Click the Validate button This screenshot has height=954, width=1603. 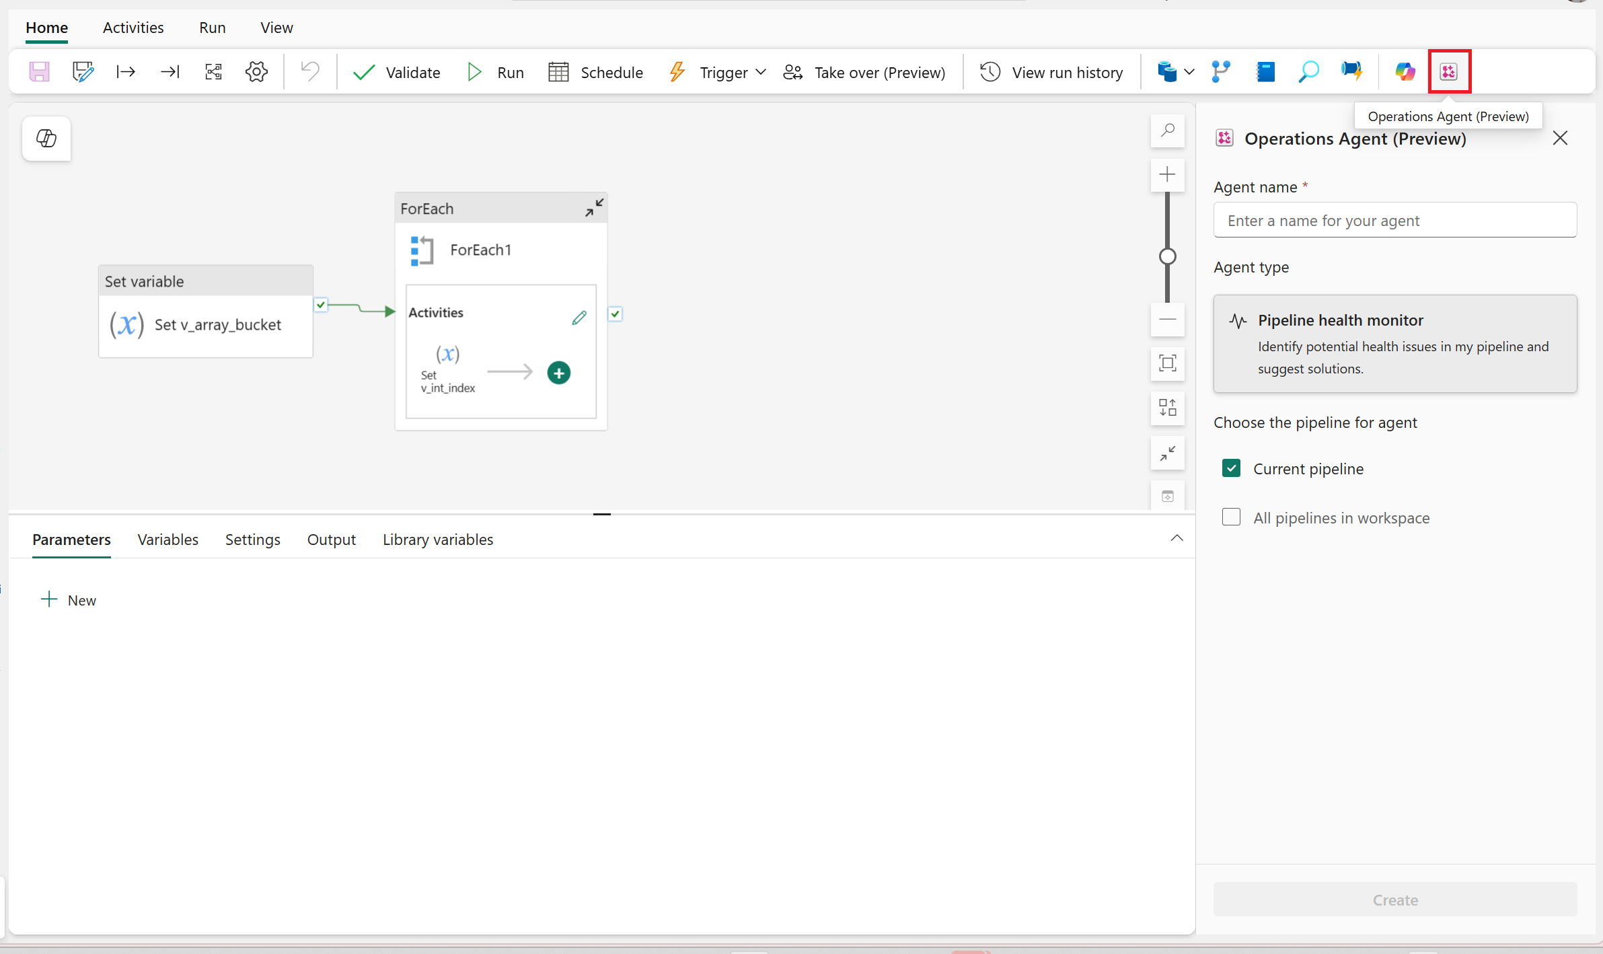coord(397,72)
